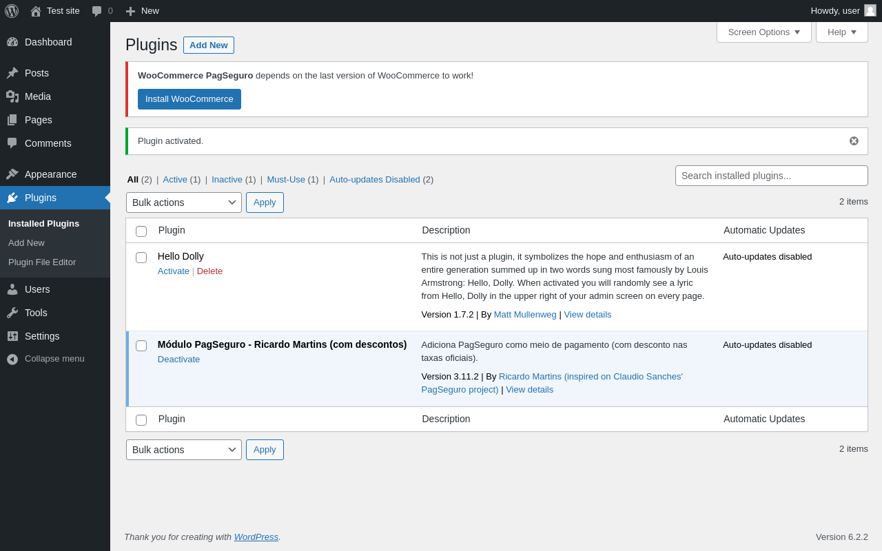This screenshot has width=882, height=551.
Task: Go to the Media library icon
Action: tap(12, 96)
